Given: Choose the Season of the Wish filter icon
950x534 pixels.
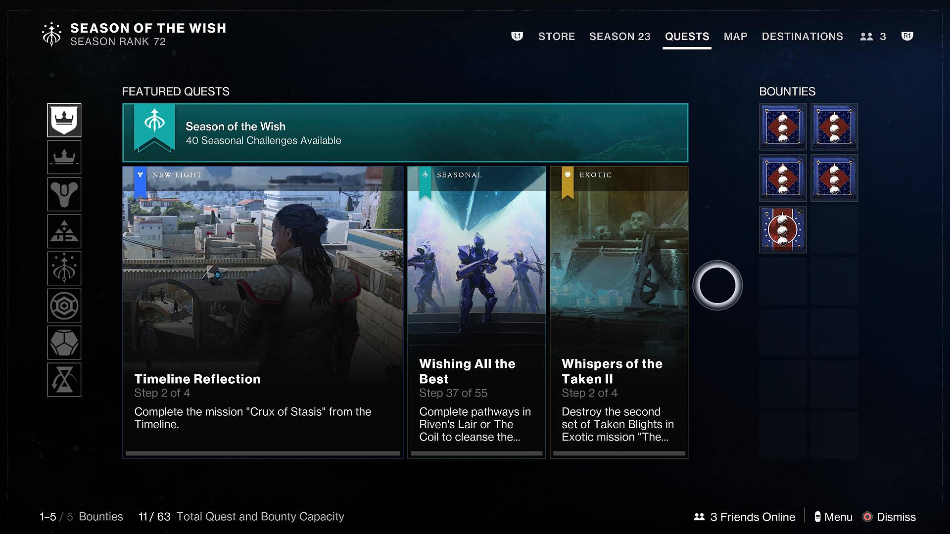Looking at the screenshot, I should (64, 268).
